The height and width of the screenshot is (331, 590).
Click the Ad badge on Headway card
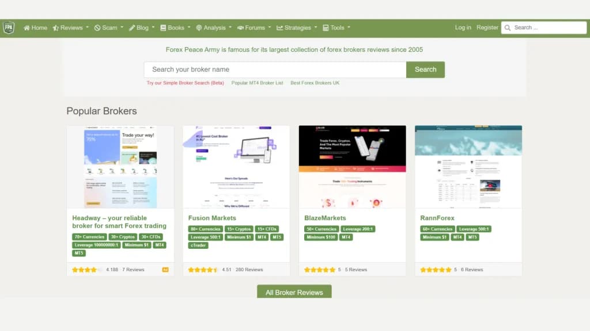coord(165,270)
